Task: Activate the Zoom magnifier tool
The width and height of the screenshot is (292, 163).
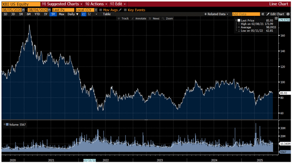Action: coord(167,19)
